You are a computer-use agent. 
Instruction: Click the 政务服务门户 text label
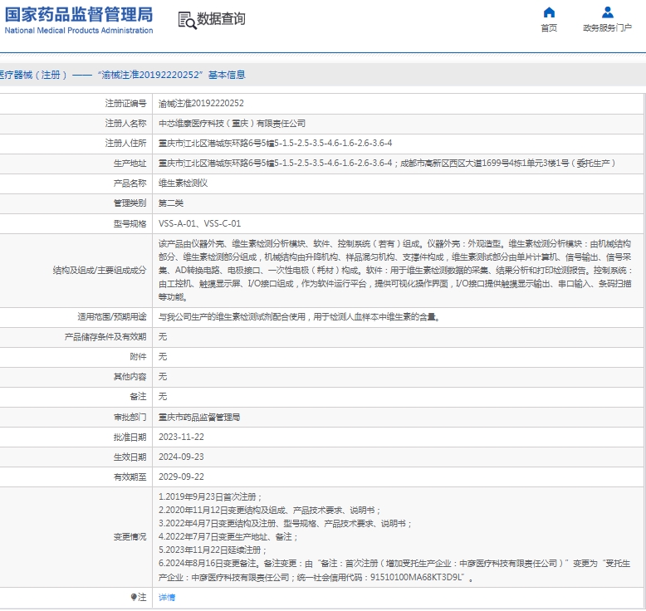point(607,27)
